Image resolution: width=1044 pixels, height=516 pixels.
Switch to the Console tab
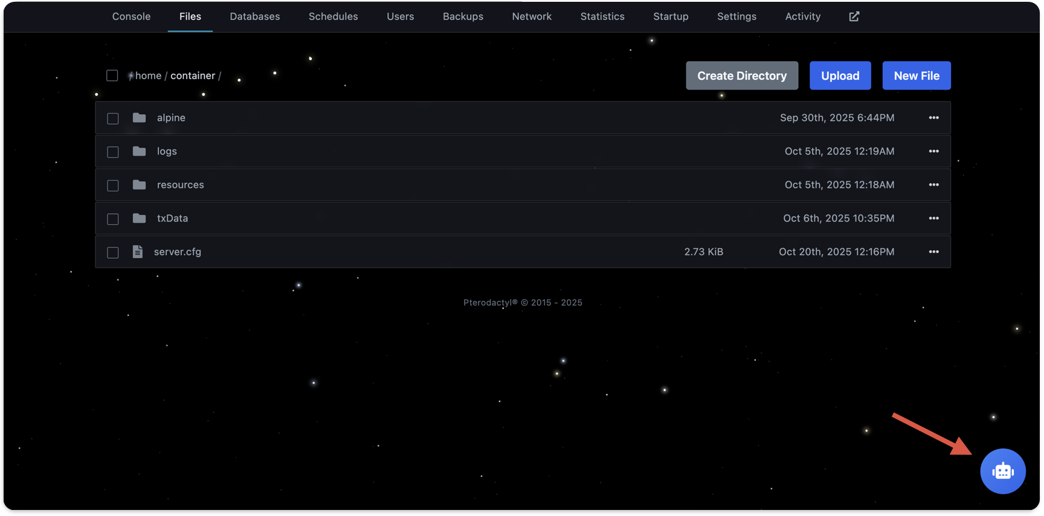coord(131,16)
